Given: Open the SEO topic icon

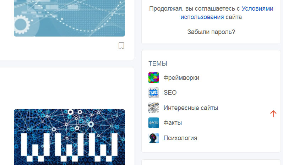Looking at the screenshot, I should click(x=154, y=93).
